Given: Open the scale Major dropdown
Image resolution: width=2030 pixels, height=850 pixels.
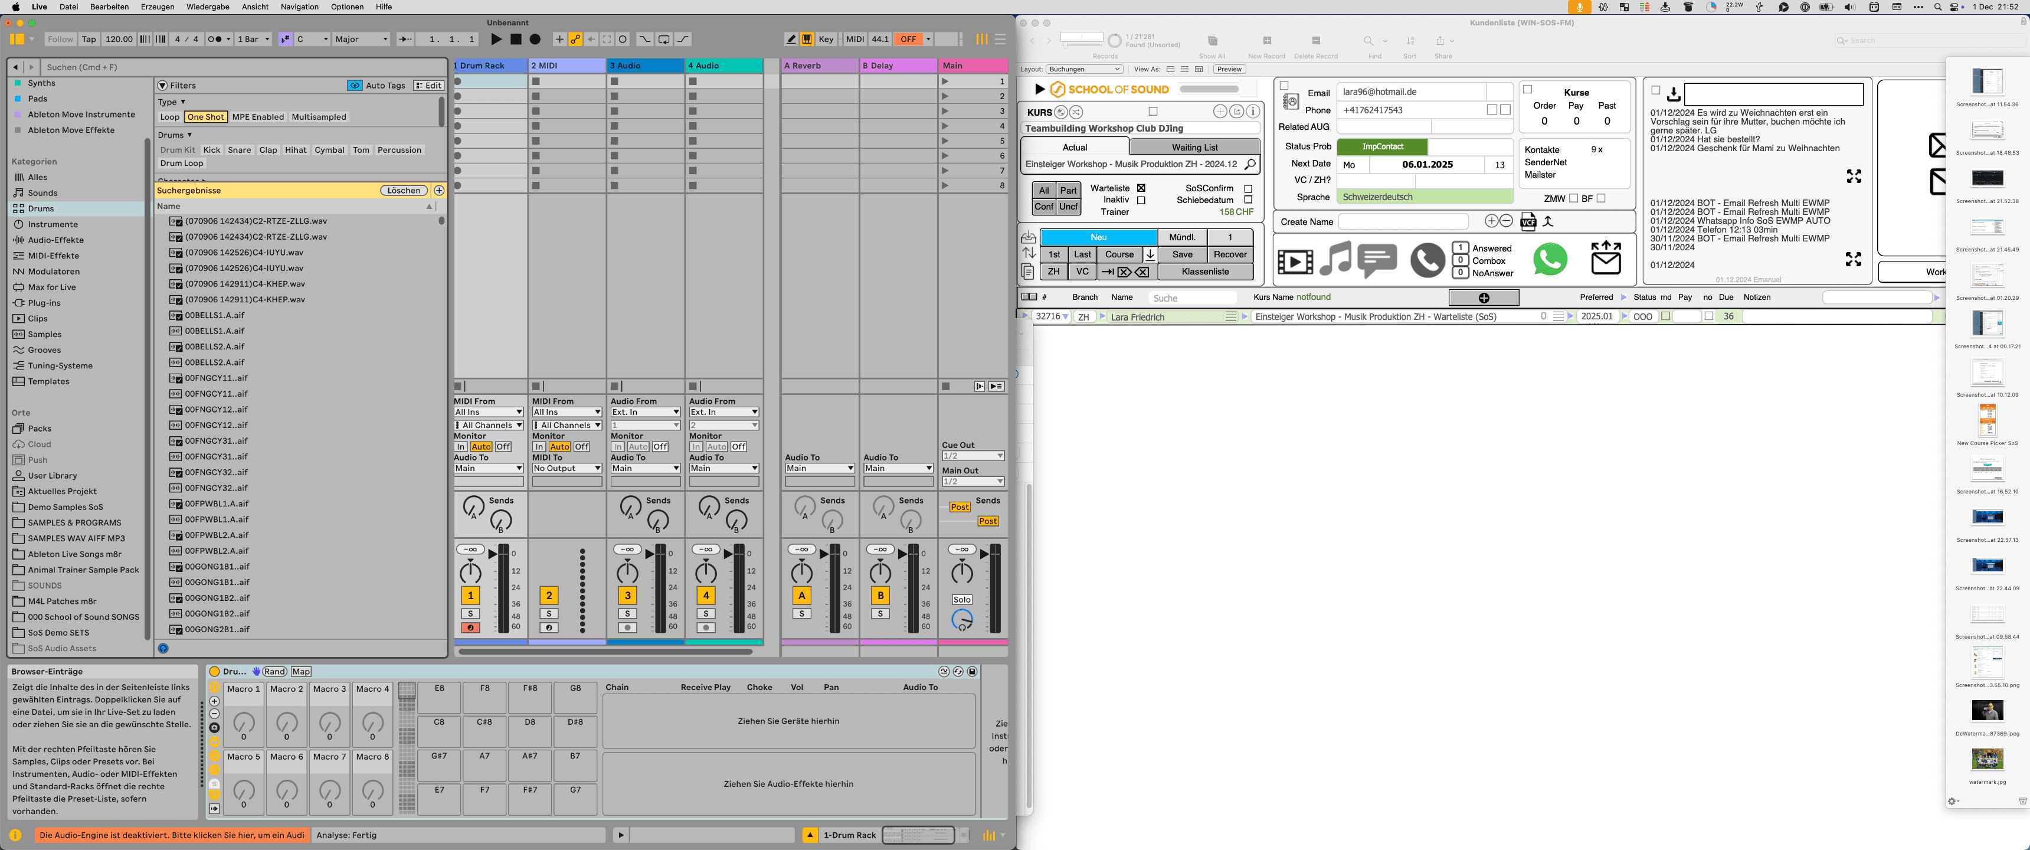Looking at the screenshot, I should point(362,40).
